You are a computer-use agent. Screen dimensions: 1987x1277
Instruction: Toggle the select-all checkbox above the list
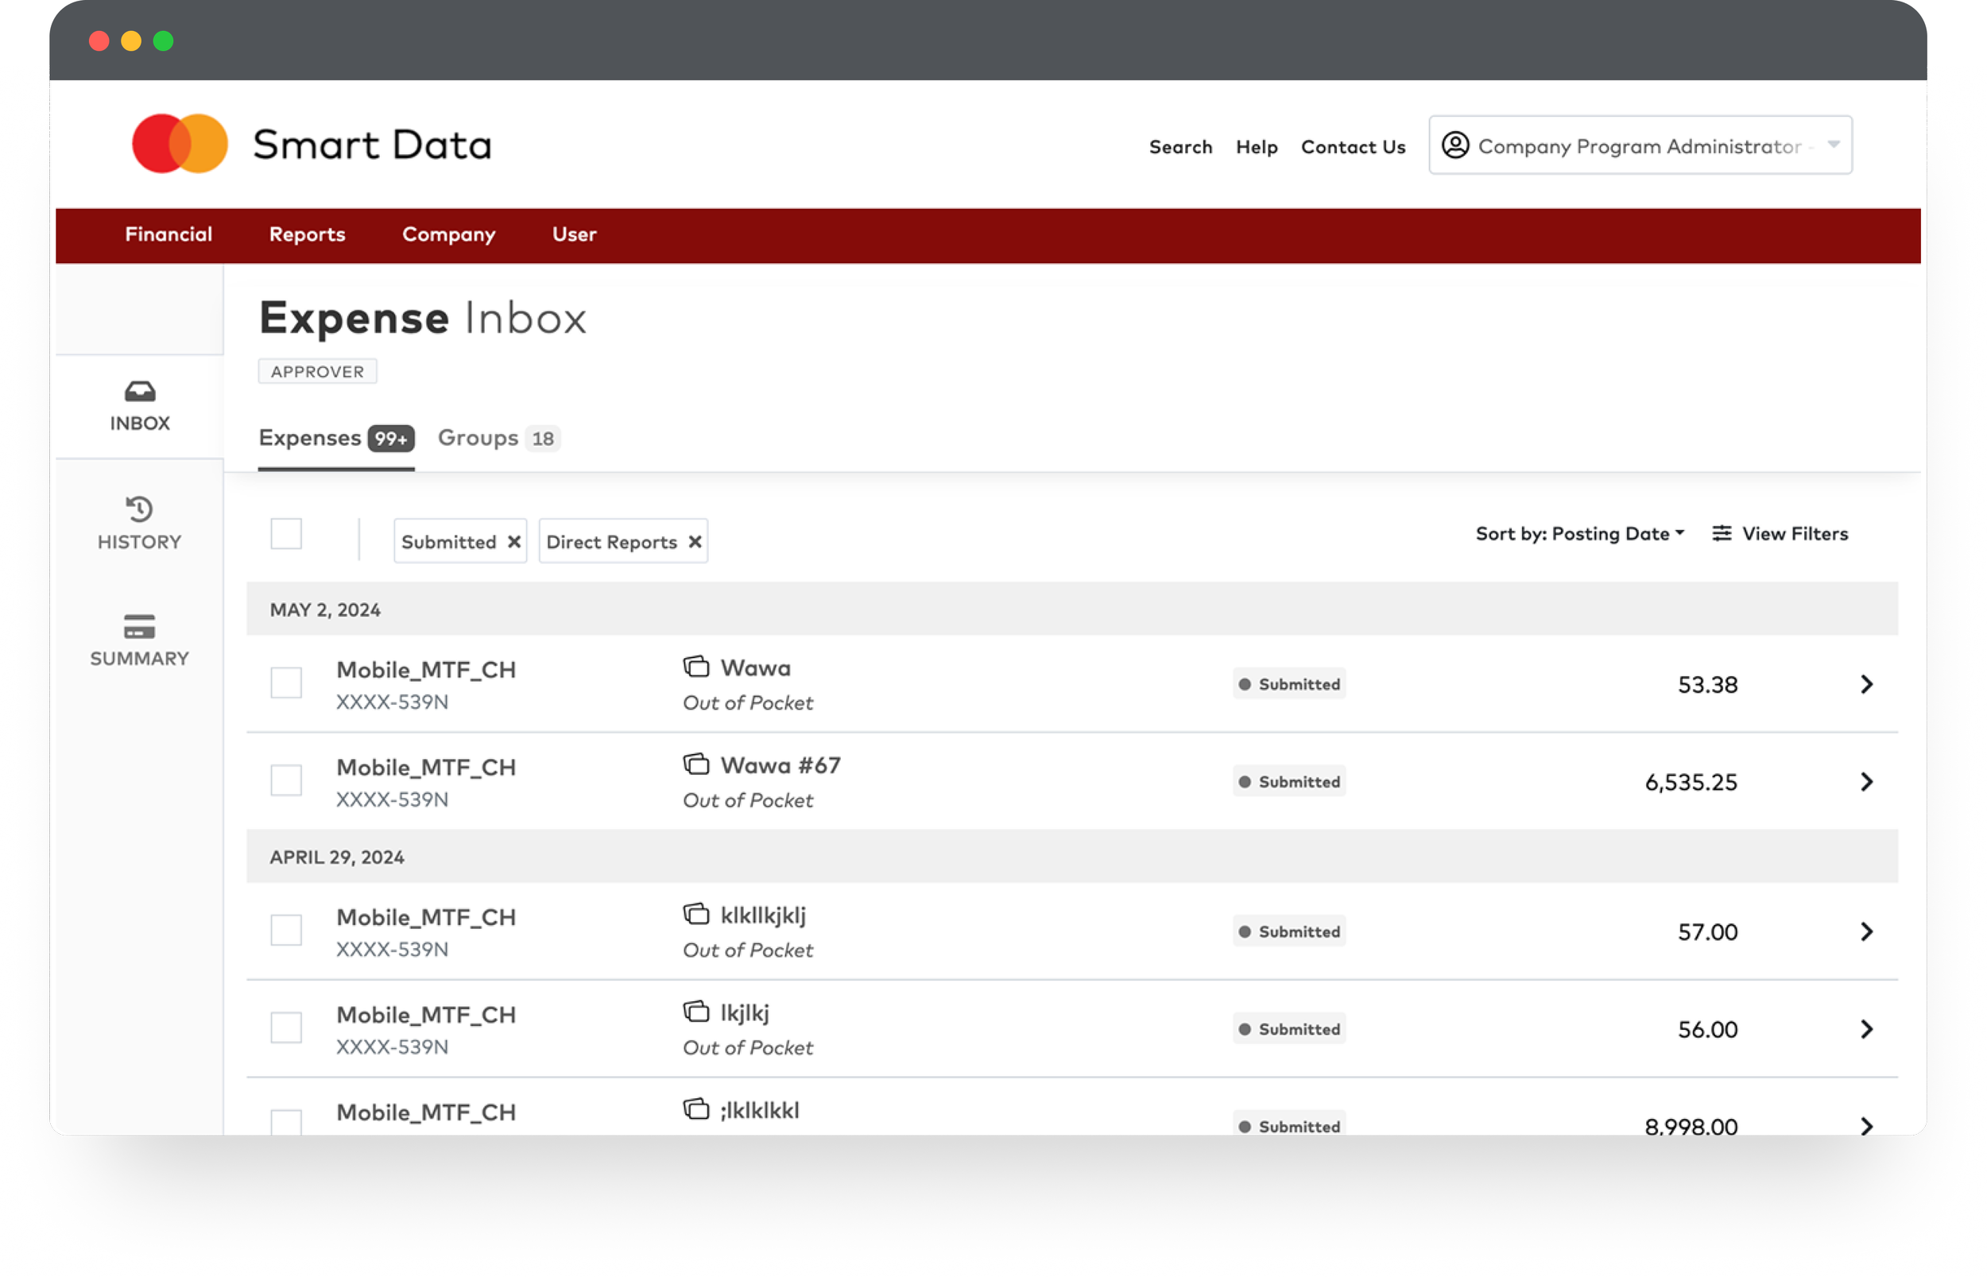click(286, 534)
